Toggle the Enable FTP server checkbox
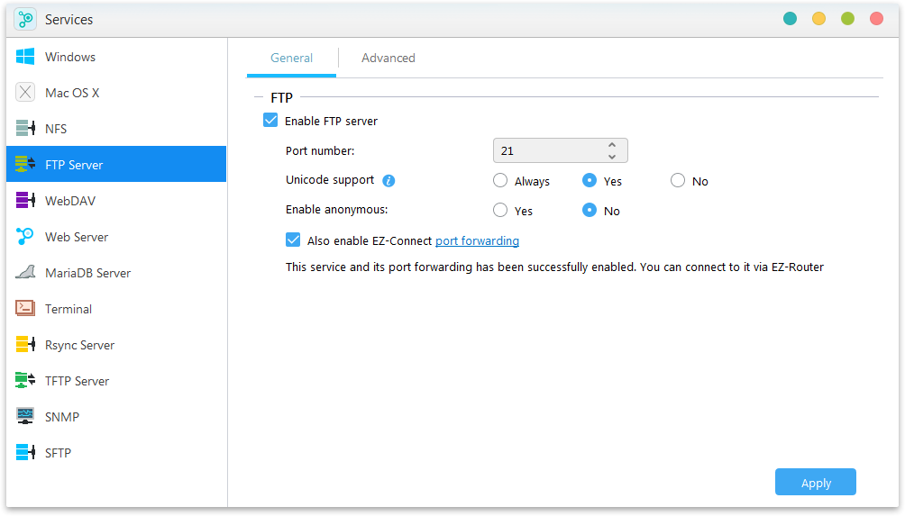Screen dimensions: 905x516 [270, 121]
